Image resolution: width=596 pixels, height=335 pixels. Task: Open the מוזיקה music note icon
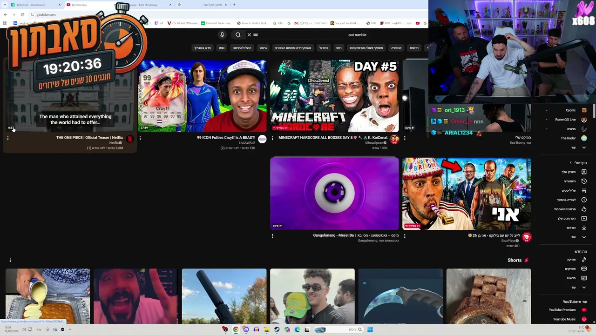584,260
